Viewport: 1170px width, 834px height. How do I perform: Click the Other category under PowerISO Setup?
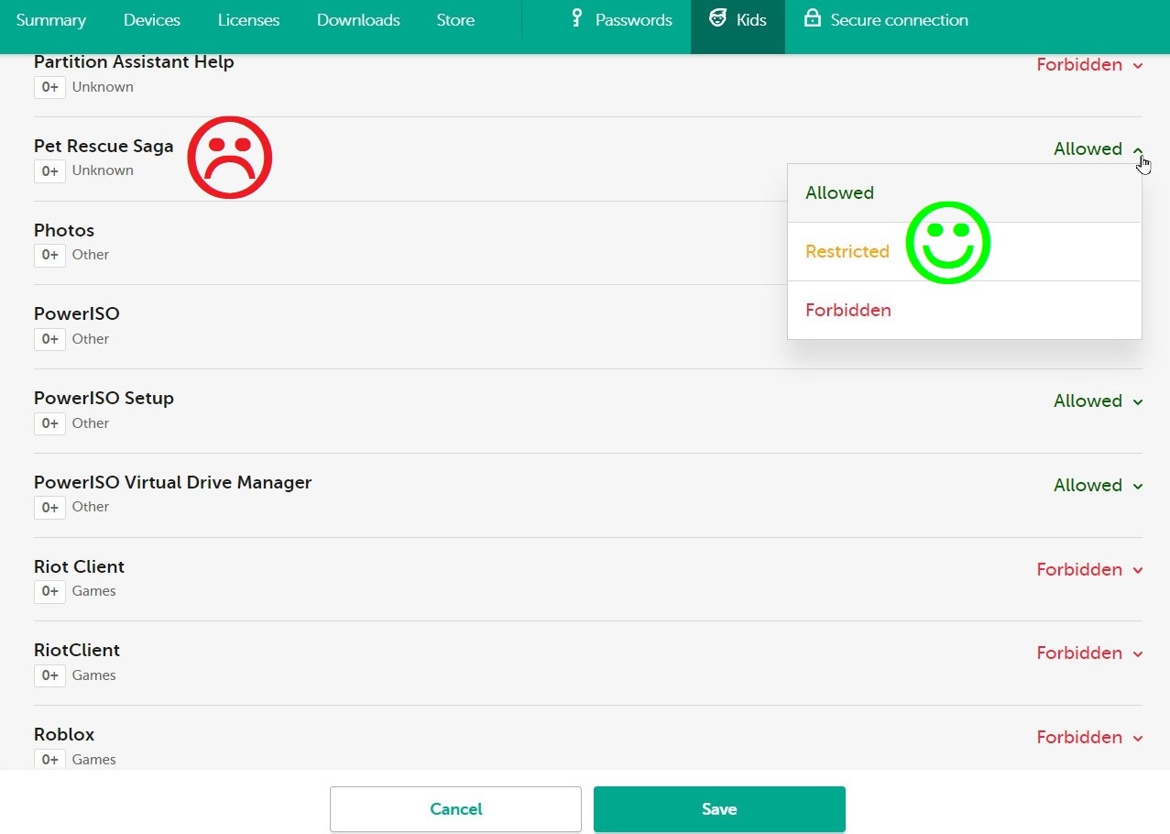(91, 423)
